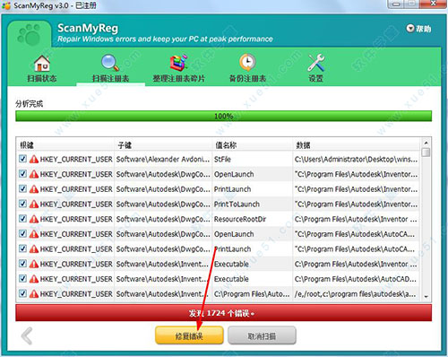Click the red 发现 1724 个错误 banner

223,313
